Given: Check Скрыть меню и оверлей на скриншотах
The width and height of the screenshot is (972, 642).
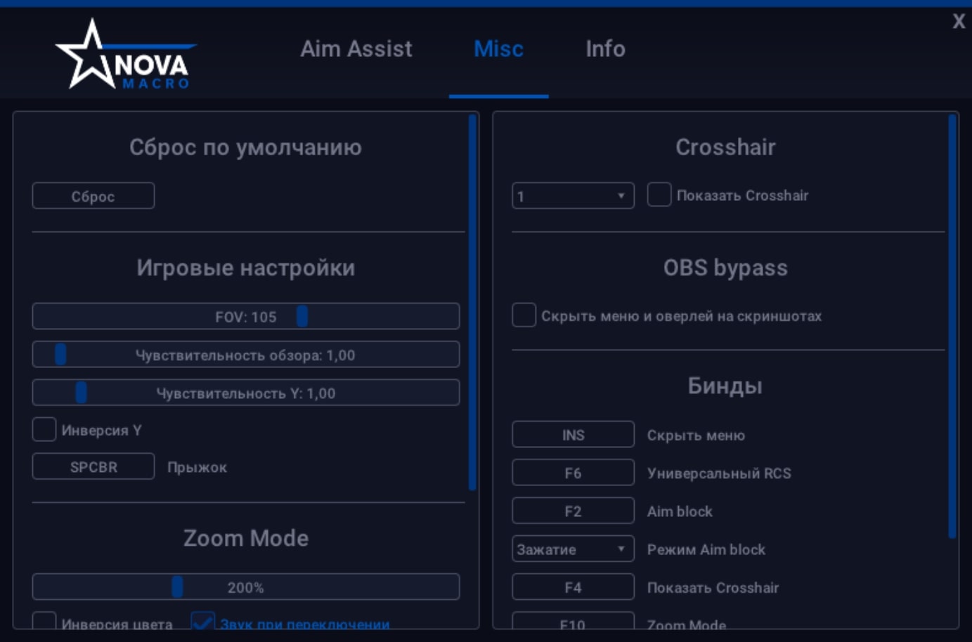Looking at the screenshot, I should [524, 315].
